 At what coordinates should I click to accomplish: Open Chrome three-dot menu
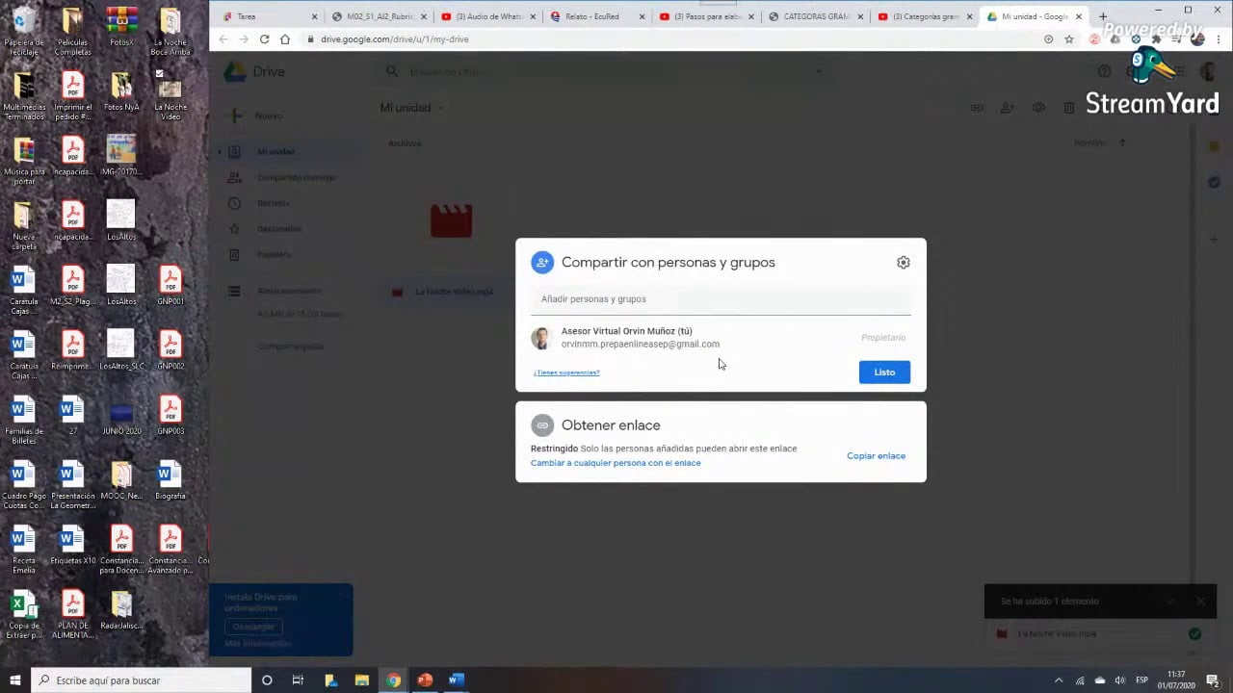[1220, 39]
